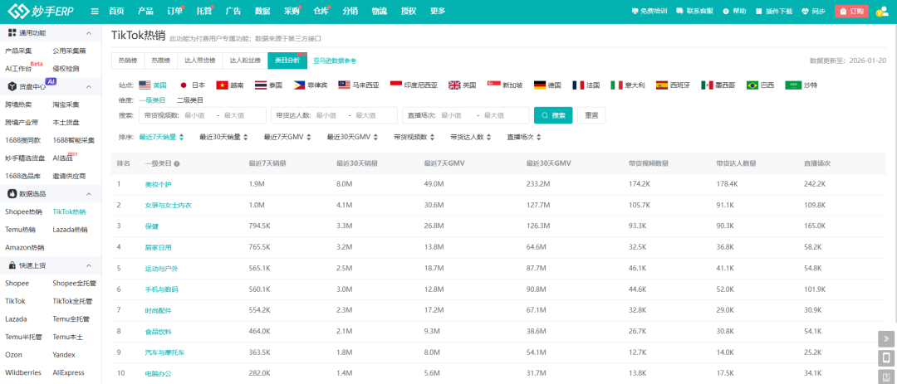Open the 美妆个护 category link
This screenshot has height=384, width=897.
[x=158, y=185]
